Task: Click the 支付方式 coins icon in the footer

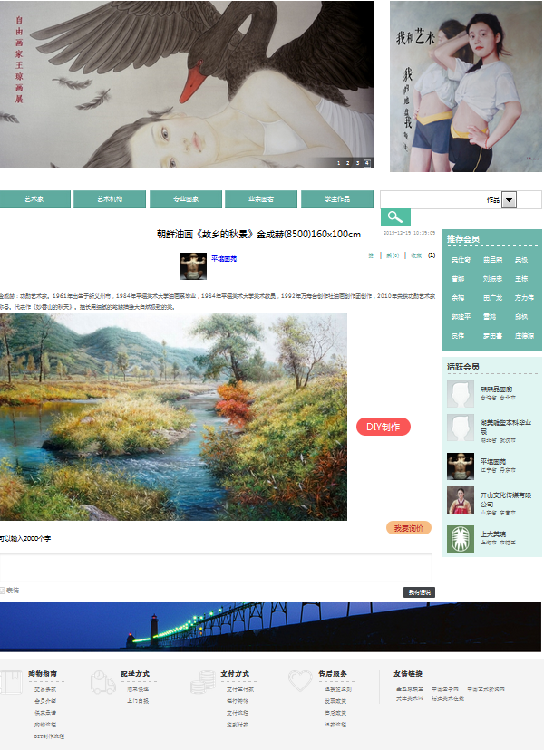Action: (203, 682)
